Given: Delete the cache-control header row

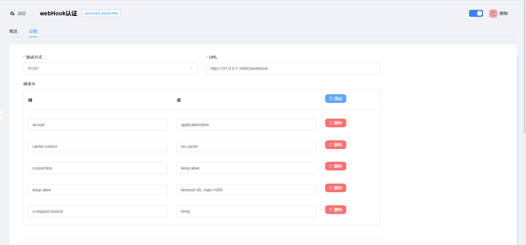Looking at the screenshot, I should [336, 145].
